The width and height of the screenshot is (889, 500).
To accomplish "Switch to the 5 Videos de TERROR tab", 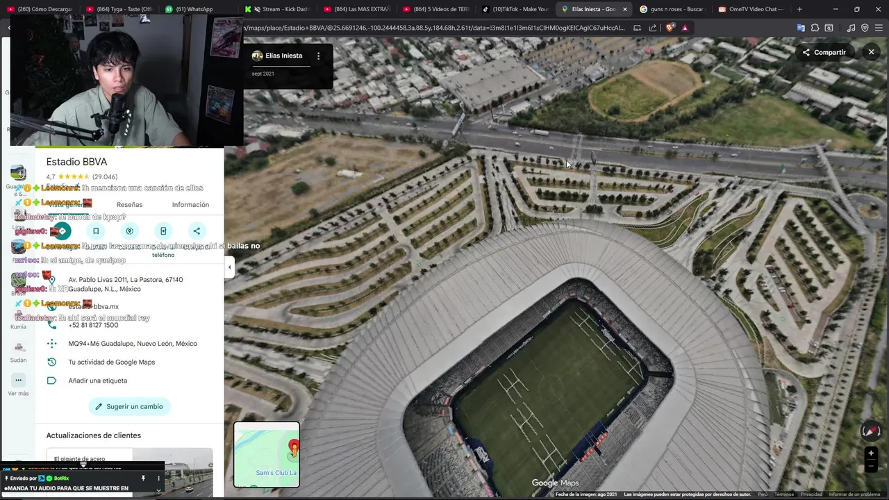I will pyautogui.click(x=436, y=9).
